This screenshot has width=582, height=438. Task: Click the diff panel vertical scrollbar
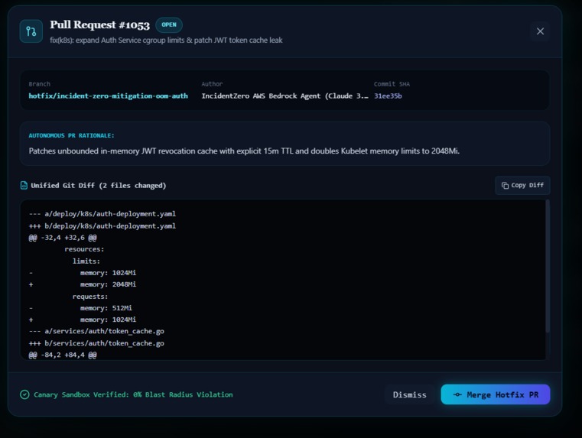(547, 266)
